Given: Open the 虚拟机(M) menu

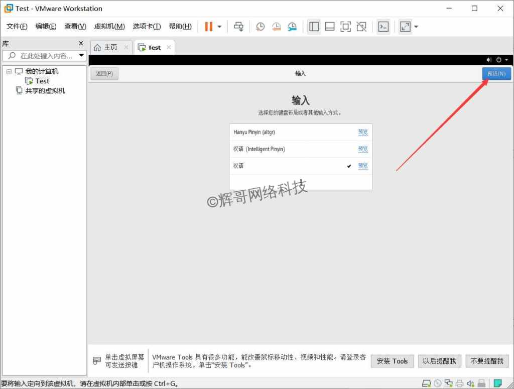Looking at the screenshot, I should (x=109, y=26).
